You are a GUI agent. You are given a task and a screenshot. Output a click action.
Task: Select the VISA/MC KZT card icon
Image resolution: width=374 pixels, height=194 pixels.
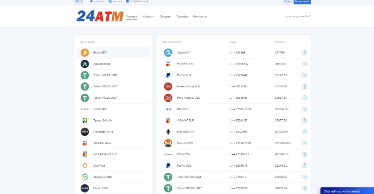(x=168, y=64)
